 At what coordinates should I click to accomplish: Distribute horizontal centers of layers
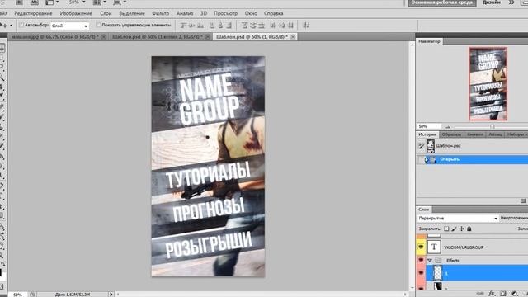(282, 26)
